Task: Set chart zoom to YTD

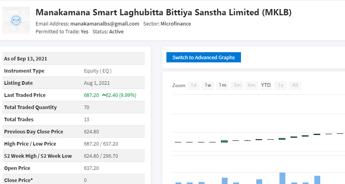Action: coord(266,85)
